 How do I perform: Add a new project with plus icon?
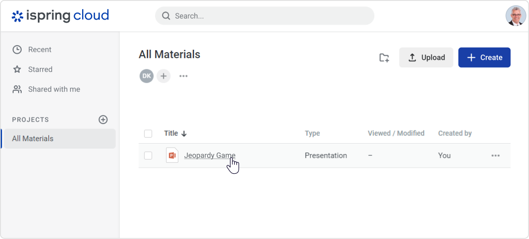pyautogui.click(x=103, y=119)
